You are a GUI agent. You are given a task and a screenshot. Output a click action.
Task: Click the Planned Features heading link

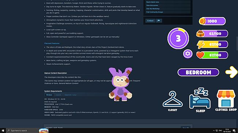click(x=52, y=43)
